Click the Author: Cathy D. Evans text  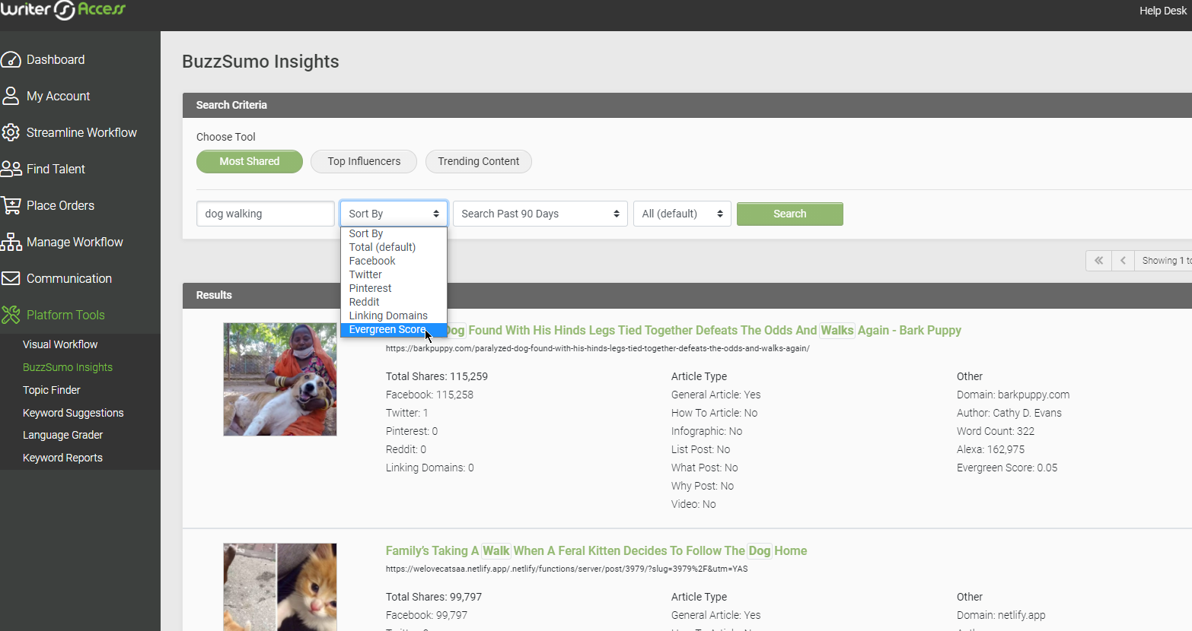pyautogui.click(x=1009, y=413)
